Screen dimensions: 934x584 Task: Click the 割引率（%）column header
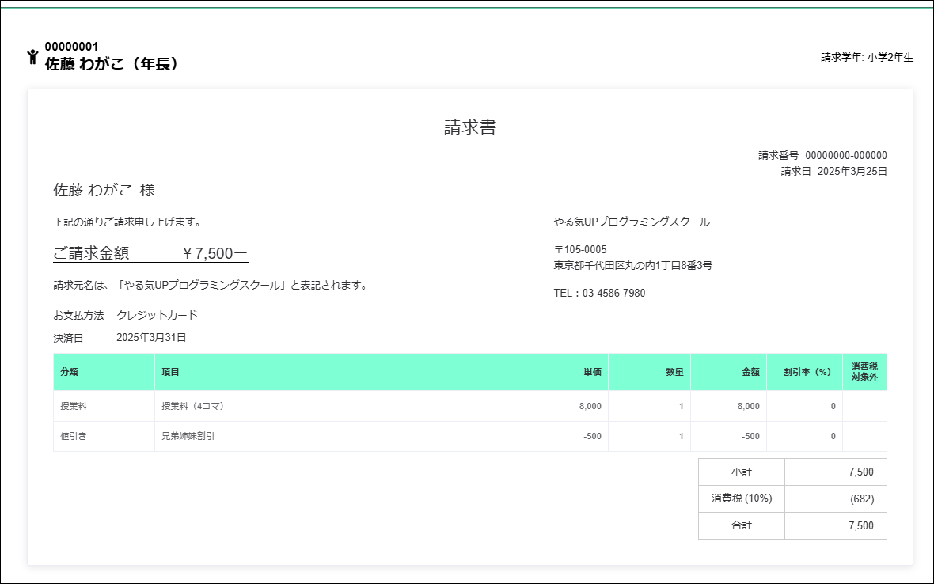pos(807,372)
